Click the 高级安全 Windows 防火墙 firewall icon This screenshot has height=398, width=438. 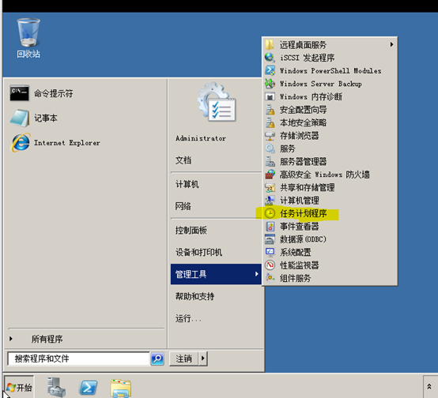(x=270, y=175)
